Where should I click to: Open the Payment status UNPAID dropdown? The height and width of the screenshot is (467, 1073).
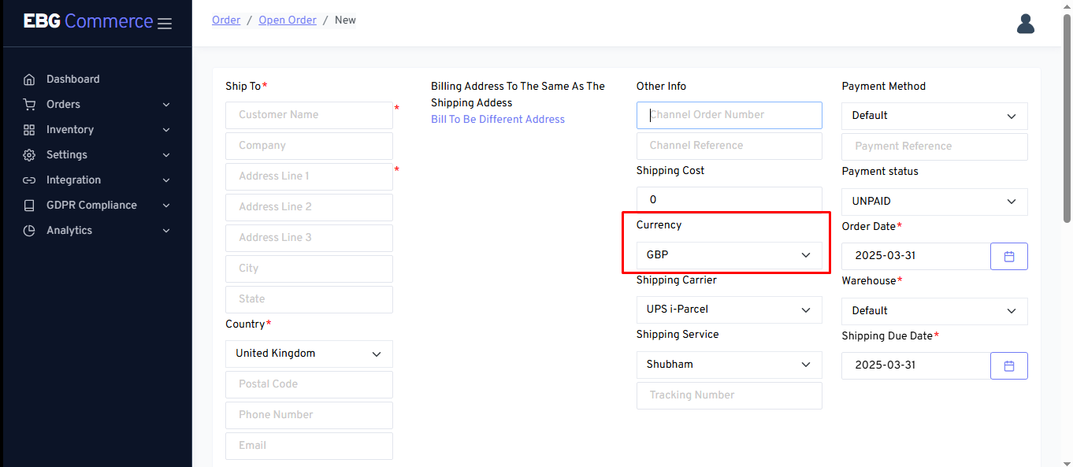[x=934, y=202]
